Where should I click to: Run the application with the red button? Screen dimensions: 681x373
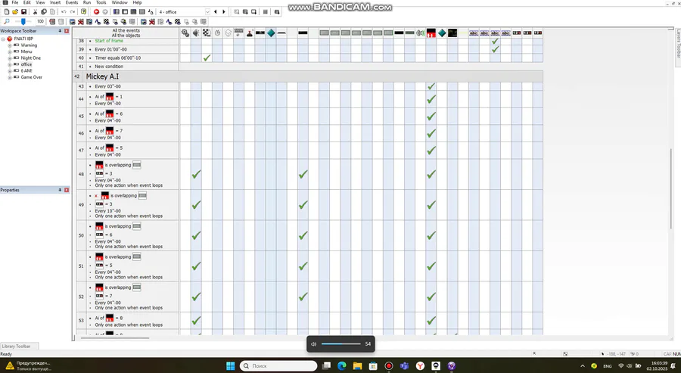[x=96, y=11]
